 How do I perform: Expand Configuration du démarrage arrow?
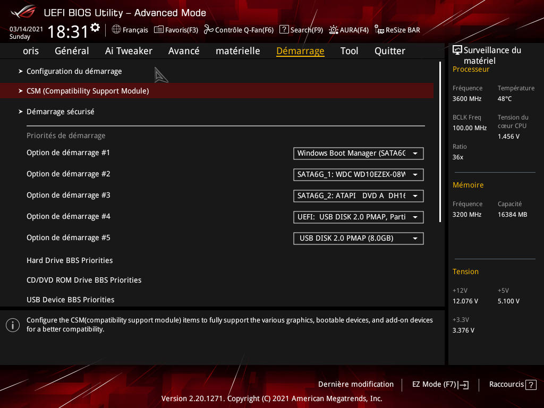pyautogui.click(x=21, y=71)
